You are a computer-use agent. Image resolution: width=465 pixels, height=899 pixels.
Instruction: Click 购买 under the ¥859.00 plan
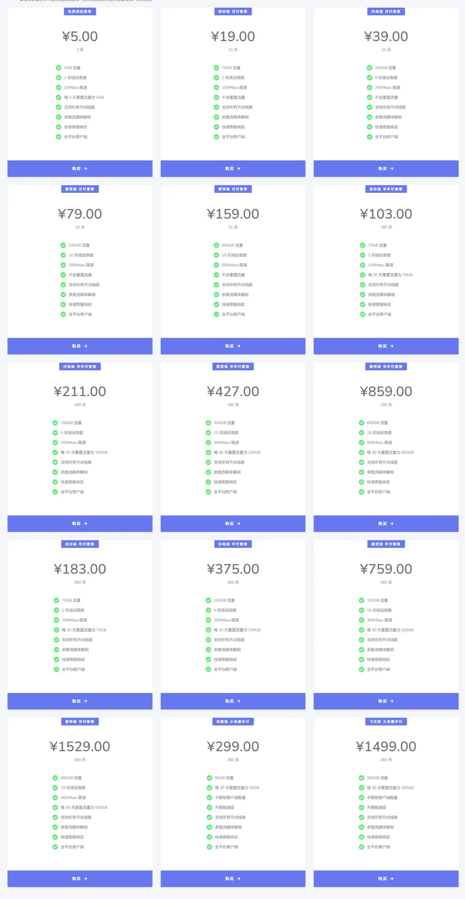click(386, 524)
